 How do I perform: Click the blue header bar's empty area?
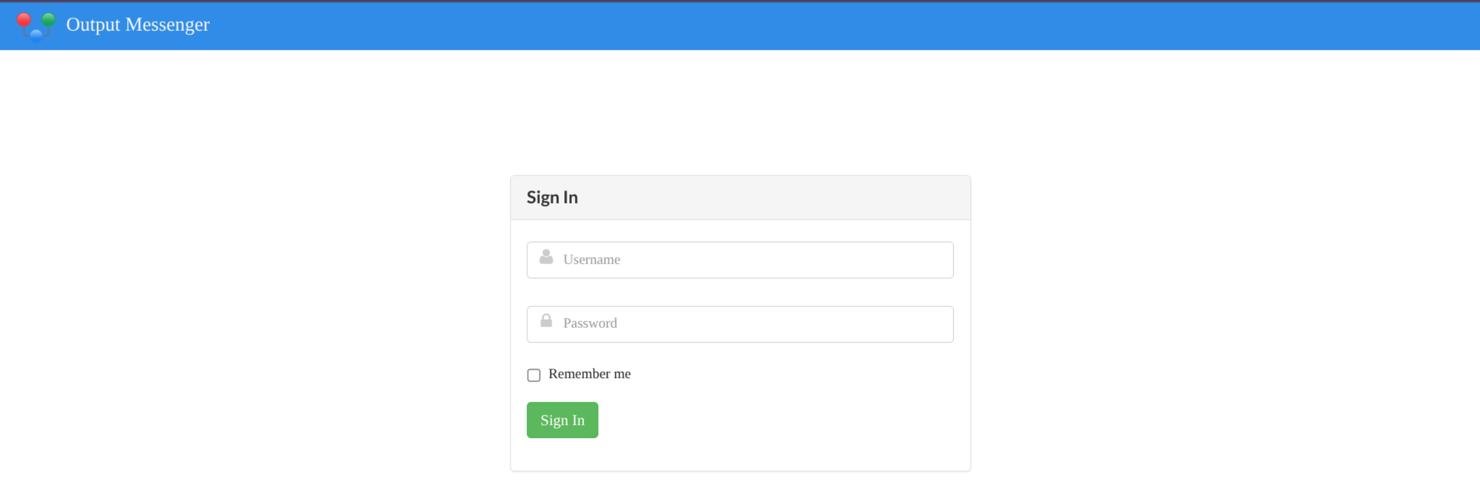coord(809,25)
